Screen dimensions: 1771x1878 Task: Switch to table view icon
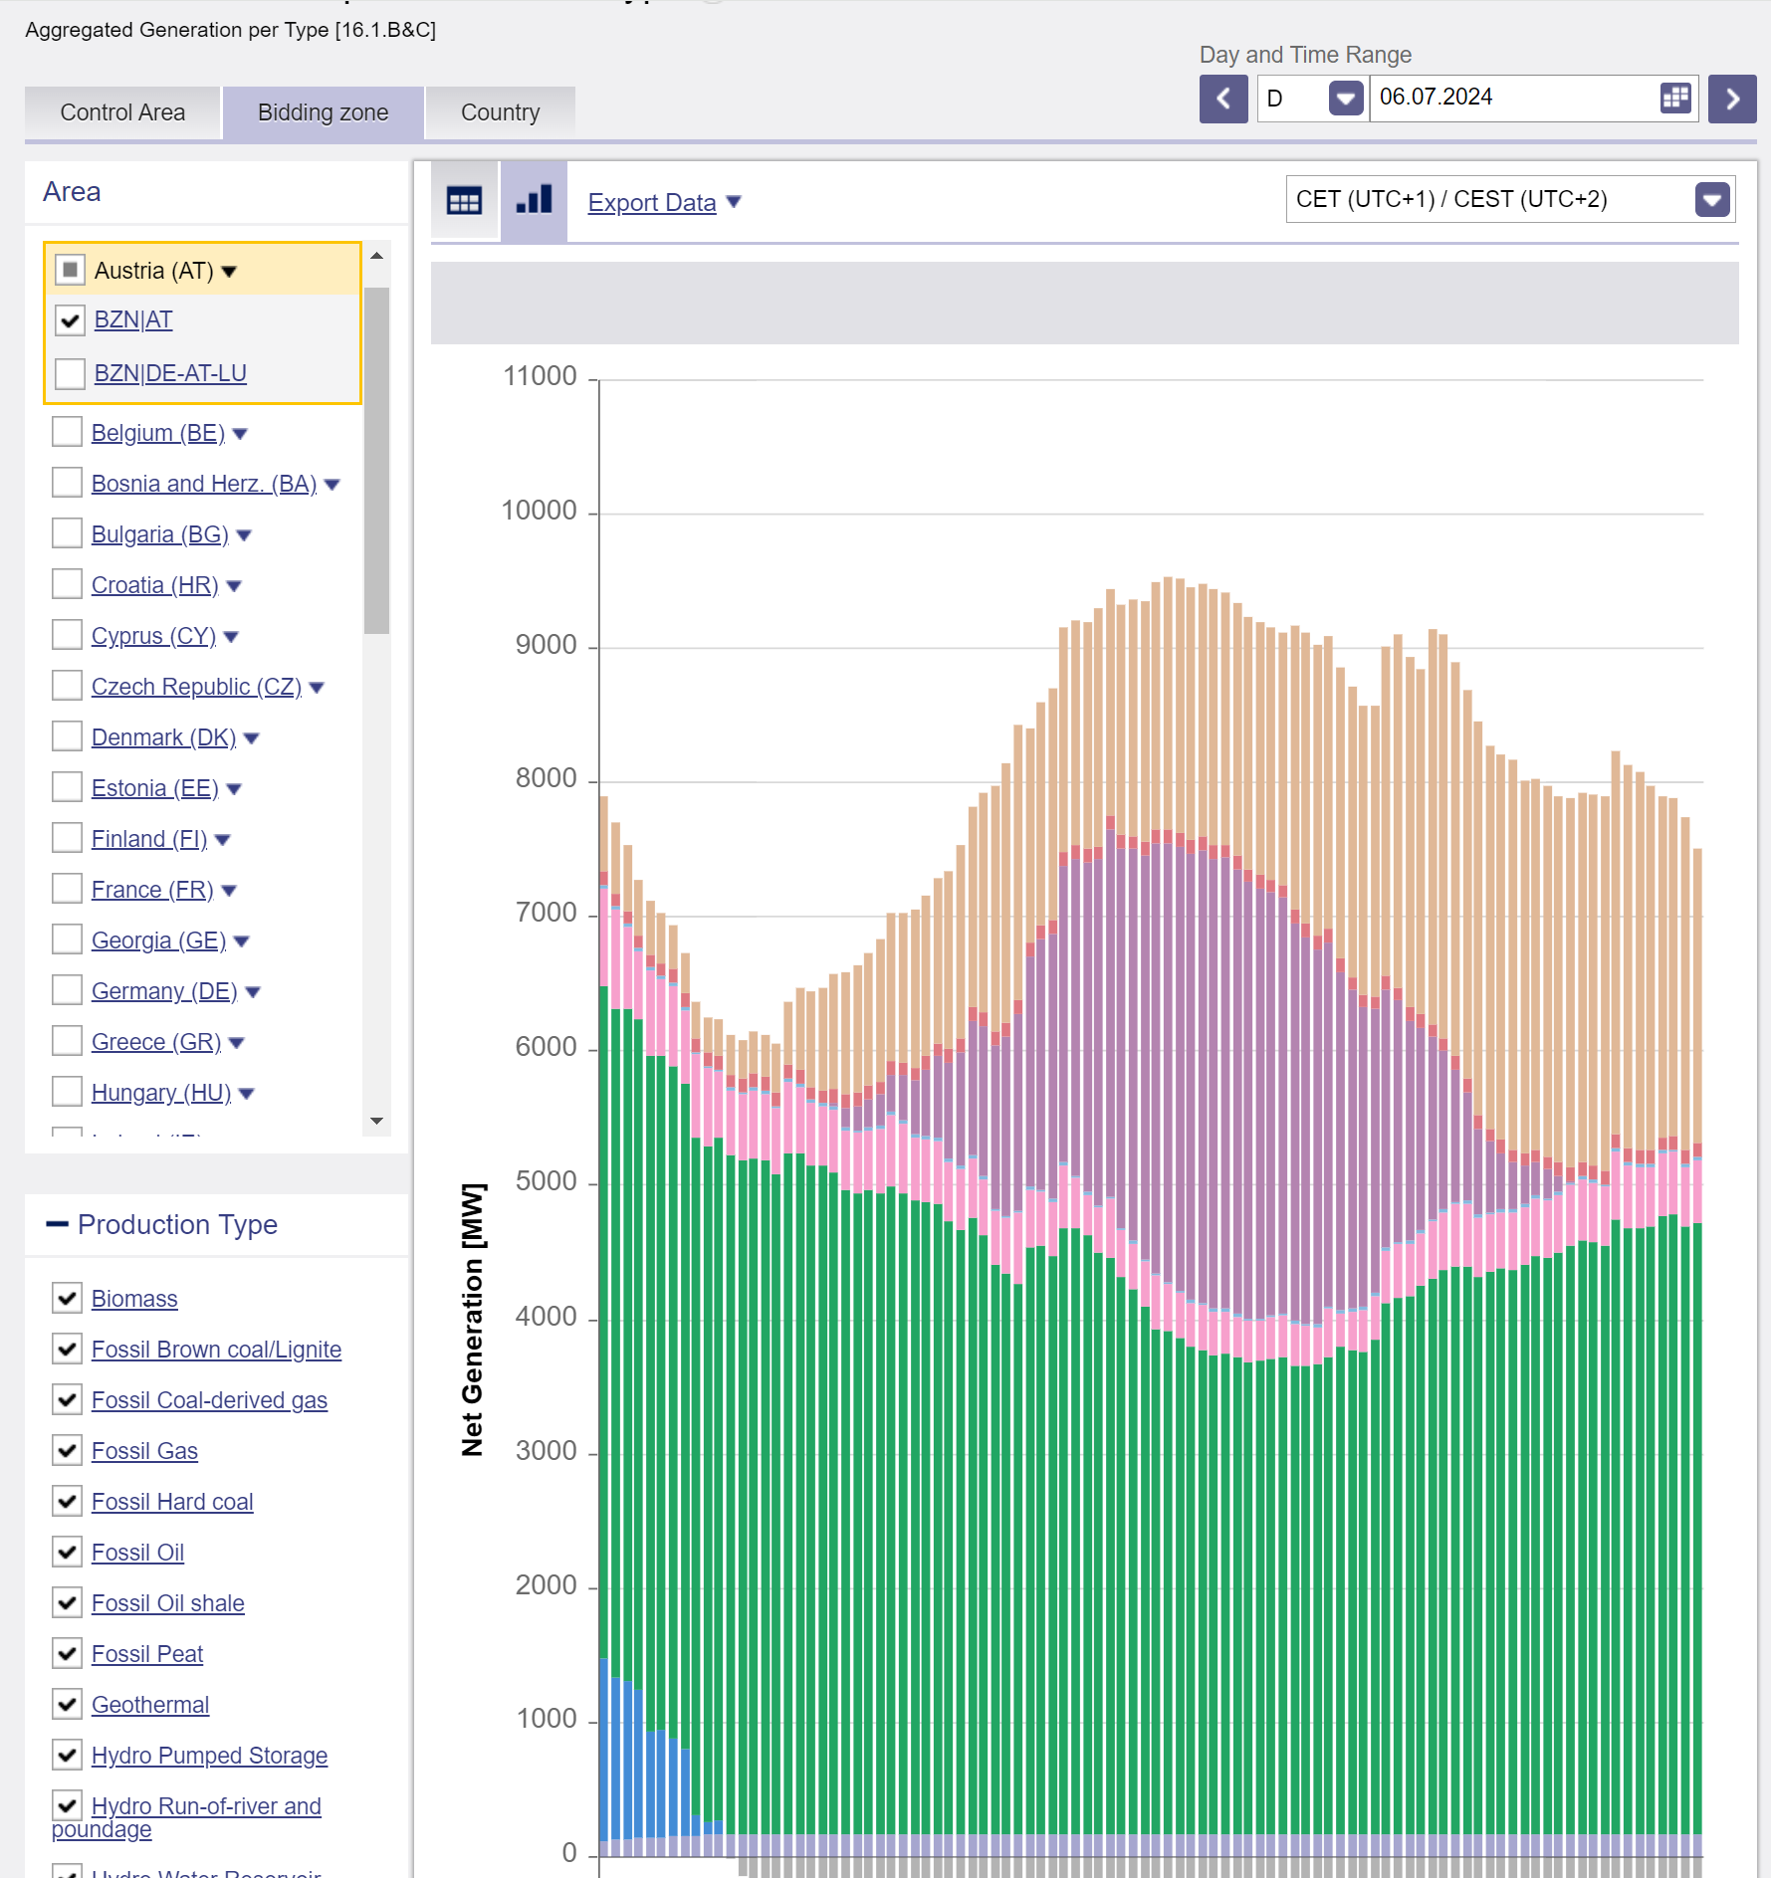coord(464,200)
